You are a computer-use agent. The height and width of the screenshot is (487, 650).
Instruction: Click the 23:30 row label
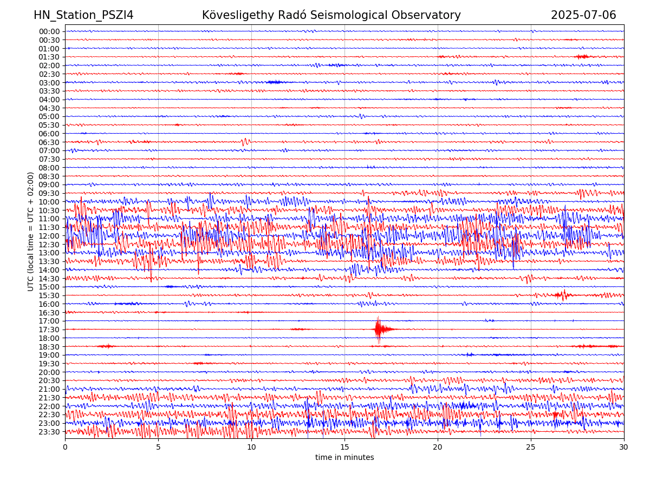pos(49,432)
